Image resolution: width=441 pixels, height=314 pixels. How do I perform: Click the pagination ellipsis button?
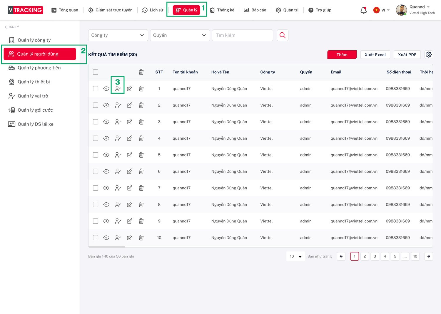click(405, 256)
